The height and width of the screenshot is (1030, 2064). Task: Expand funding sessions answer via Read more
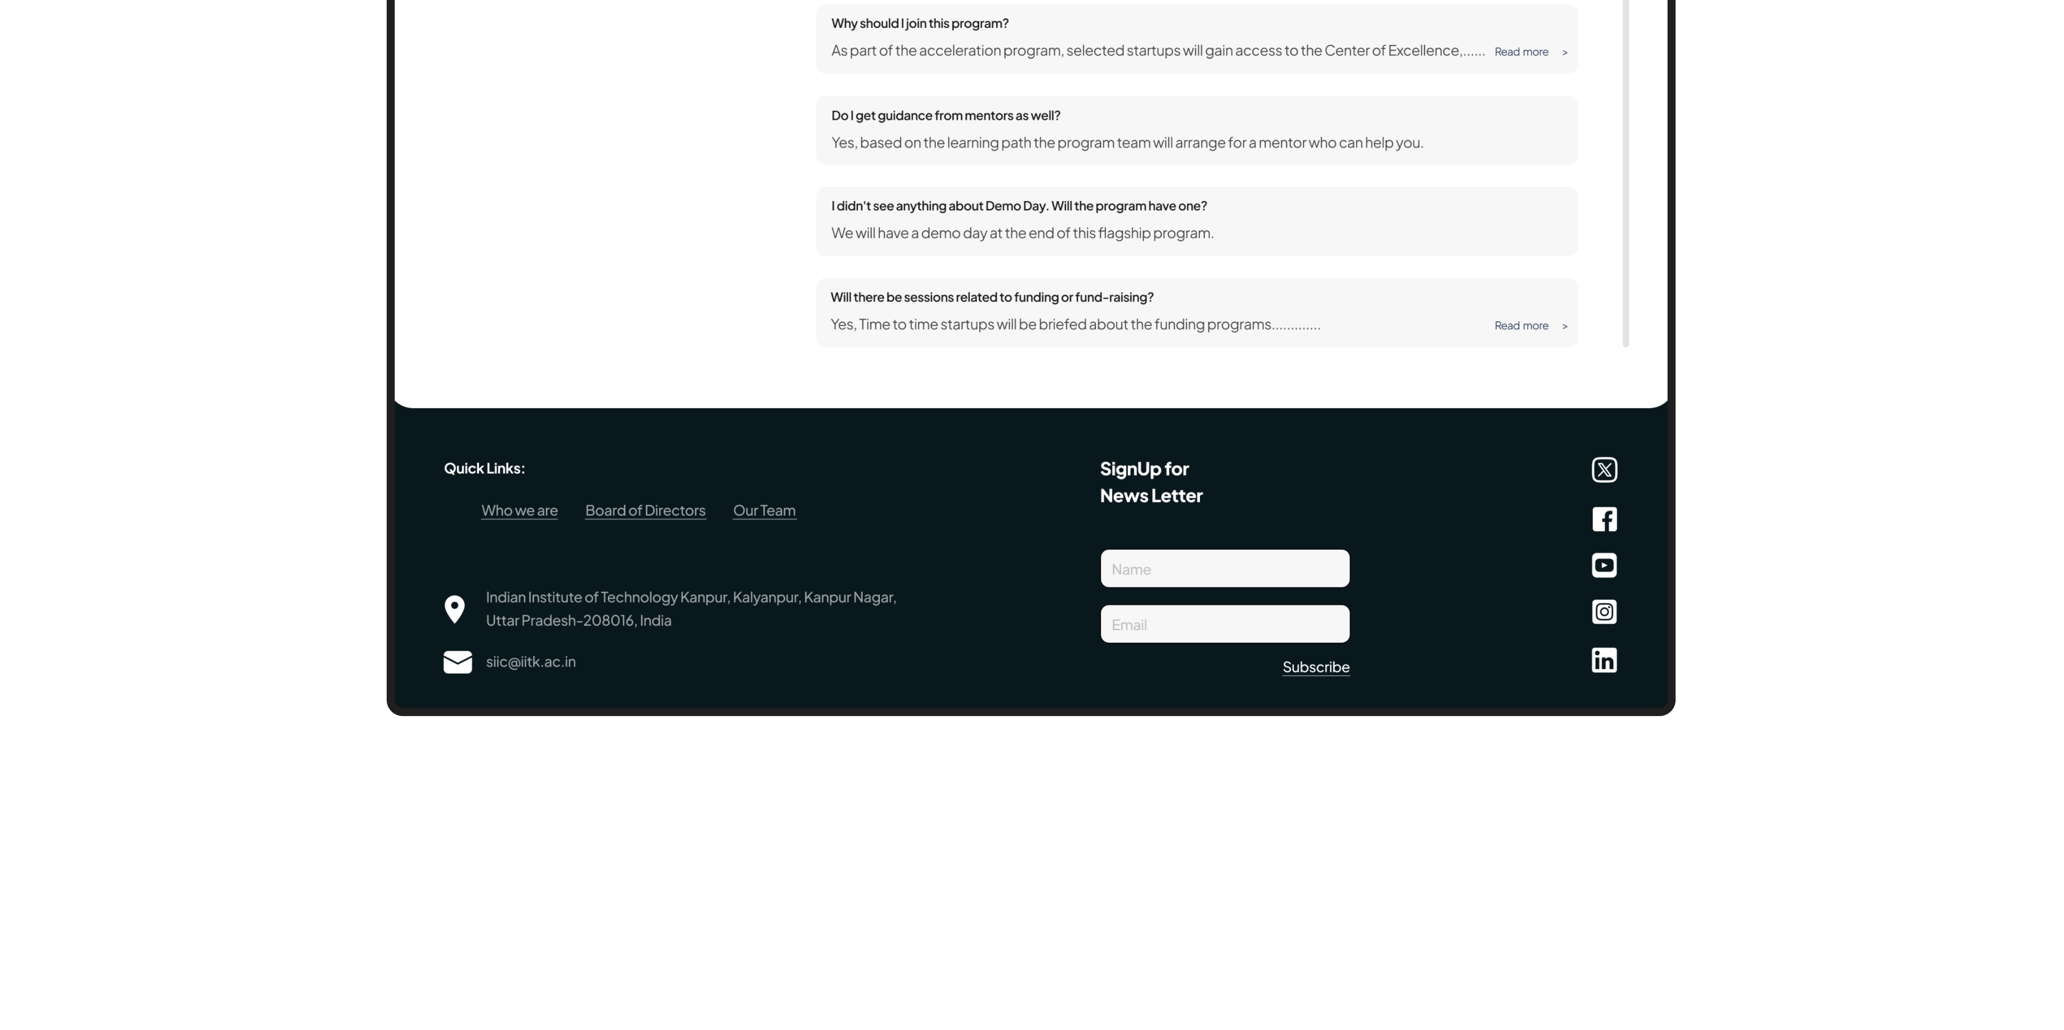click(1521, 326)
